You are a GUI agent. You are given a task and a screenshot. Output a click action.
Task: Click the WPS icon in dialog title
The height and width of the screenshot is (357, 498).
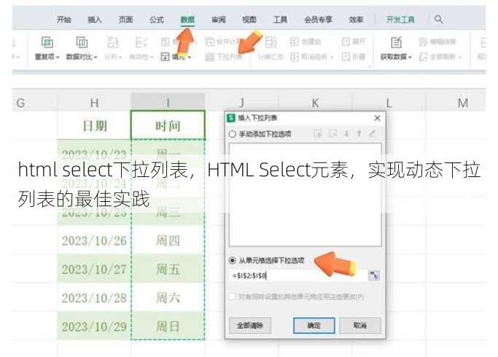click(231, 118)
